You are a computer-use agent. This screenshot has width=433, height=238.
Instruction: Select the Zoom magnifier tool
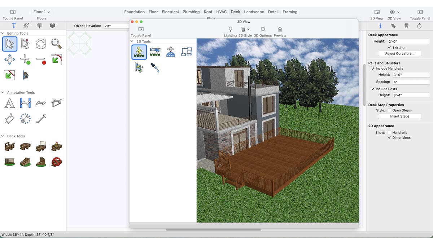point(56,44)
